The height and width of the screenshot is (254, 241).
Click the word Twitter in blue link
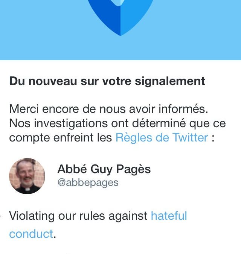[x=190, y=137]
